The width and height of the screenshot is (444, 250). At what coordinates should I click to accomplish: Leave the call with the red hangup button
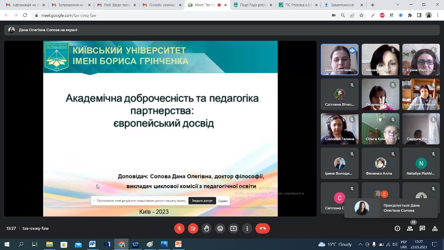(x=262, y=229)
